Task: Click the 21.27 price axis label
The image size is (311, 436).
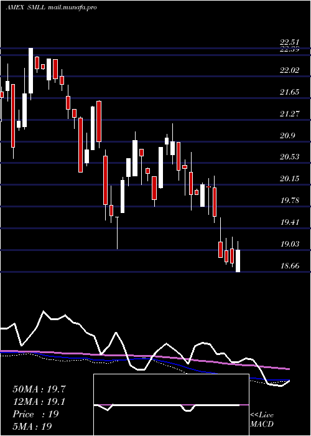Action: pyautogui.click(x=289, y=114)
